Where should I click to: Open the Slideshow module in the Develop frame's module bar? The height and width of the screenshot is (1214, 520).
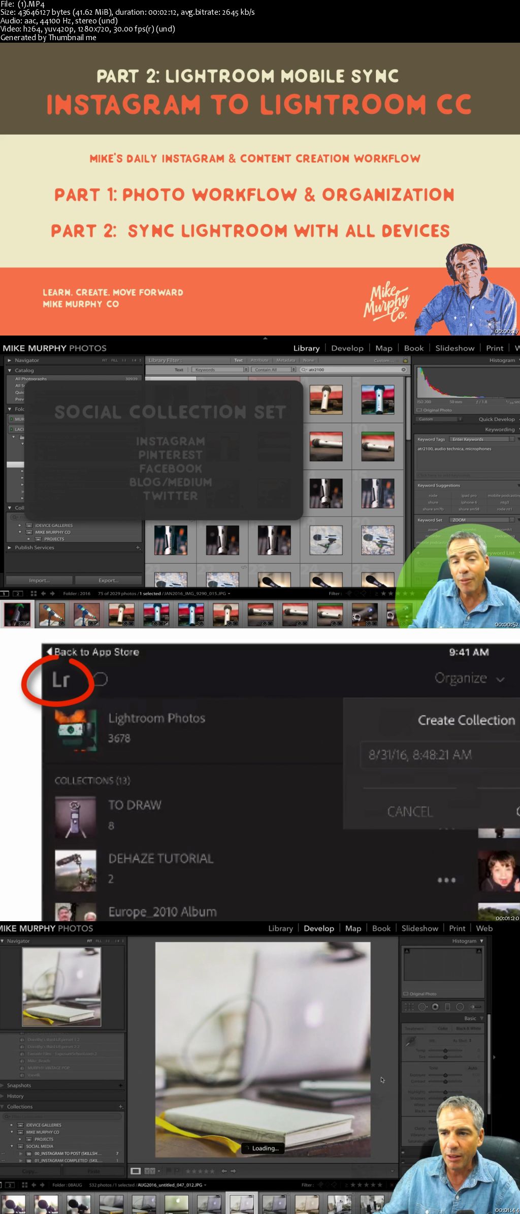(420, 928)
